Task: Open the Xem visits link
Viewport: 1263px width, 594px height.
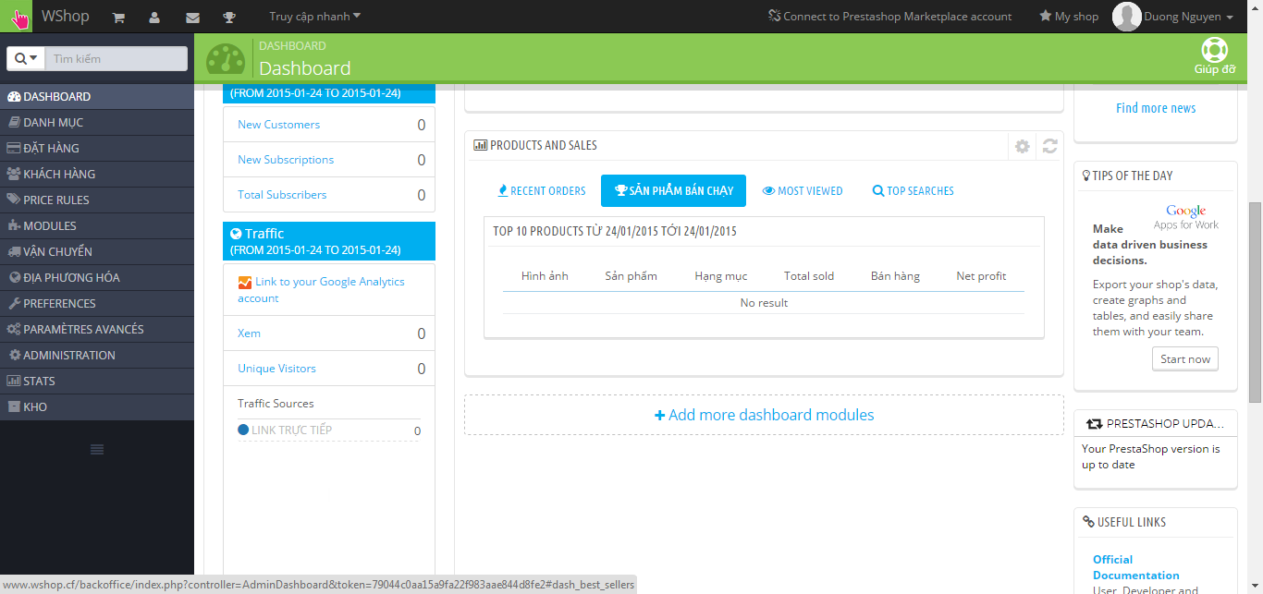Action: coord(249,333)
